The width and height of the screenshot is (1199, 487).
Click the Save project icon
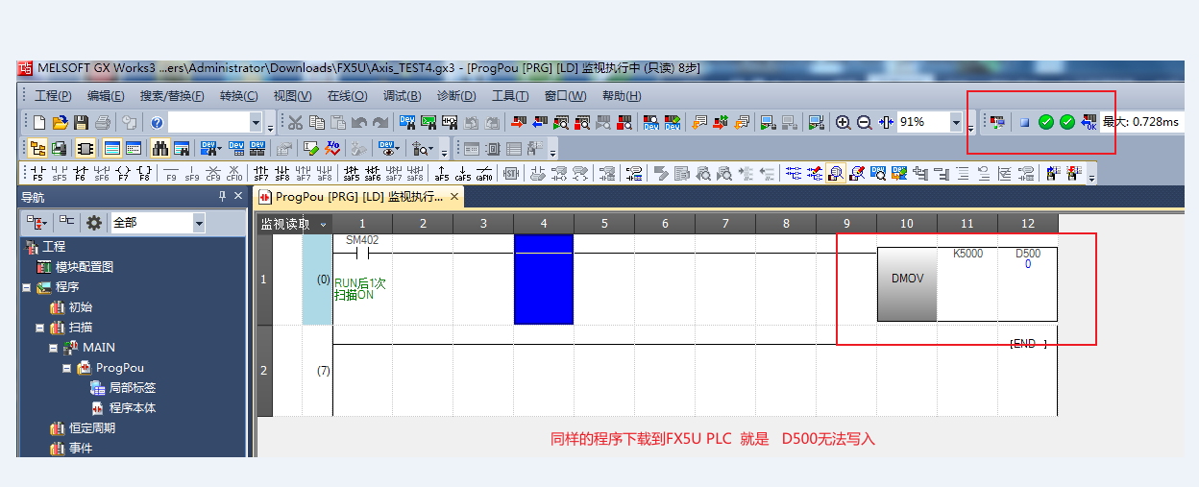click(x=82, y=122)
